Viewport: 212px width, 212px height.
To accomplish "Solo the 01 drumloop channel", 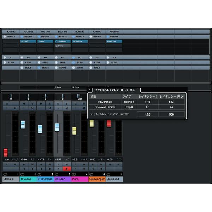I will pyautogui.click(x=49, y=104).
